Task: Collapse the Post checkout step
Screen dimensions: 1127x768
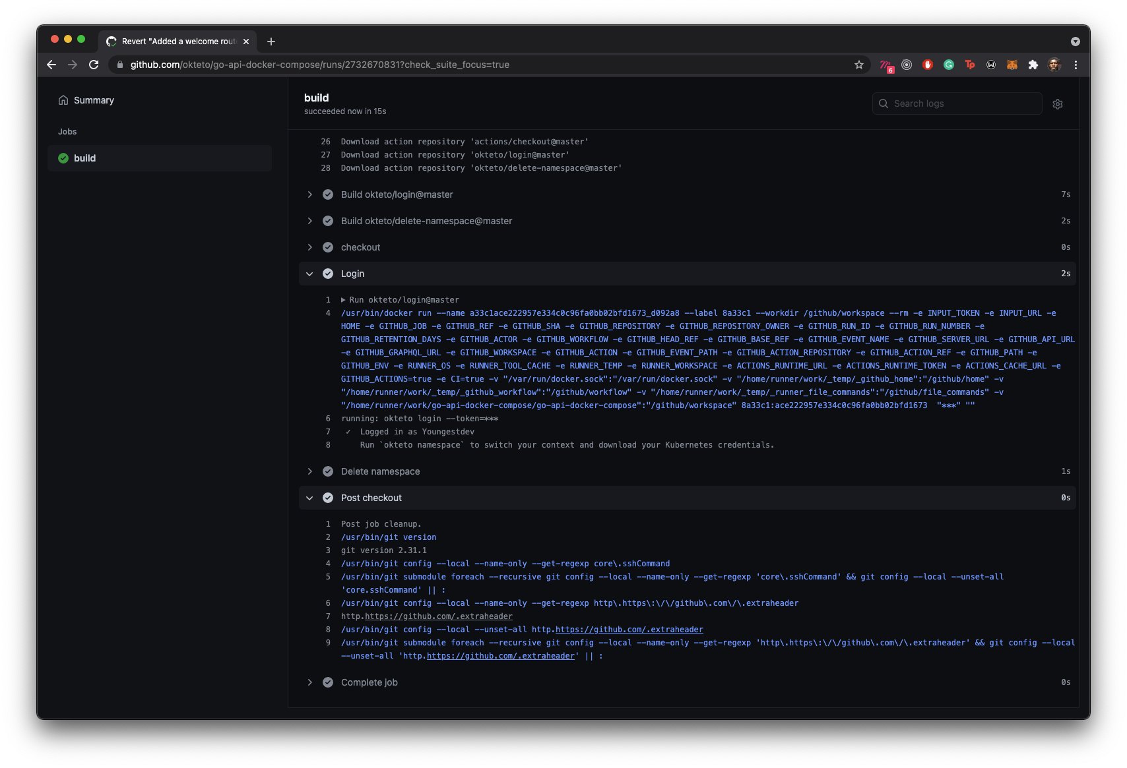Action: tap(309, 498)
